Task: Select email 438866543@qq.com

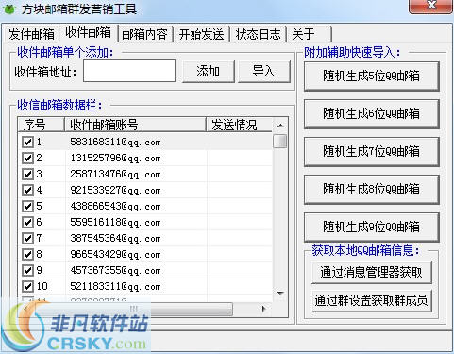Action: [115, 206]
